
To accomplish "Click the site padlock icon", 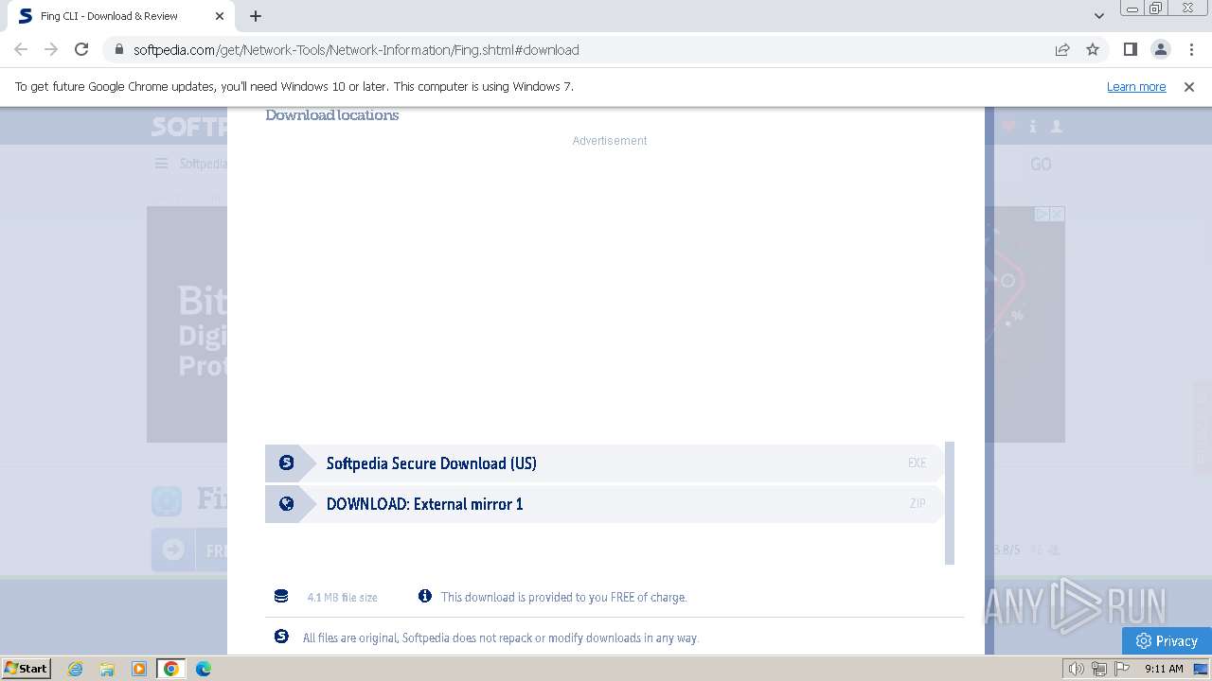I will click(x=119, y=49).
